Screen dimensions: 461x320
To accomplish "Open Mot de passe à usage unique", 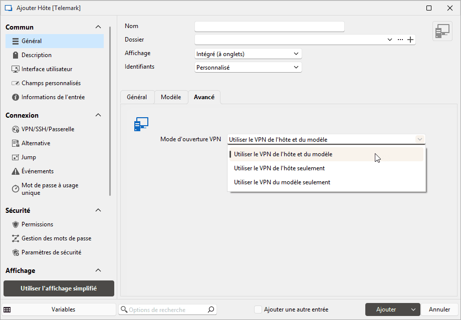I will pos(49,189).
